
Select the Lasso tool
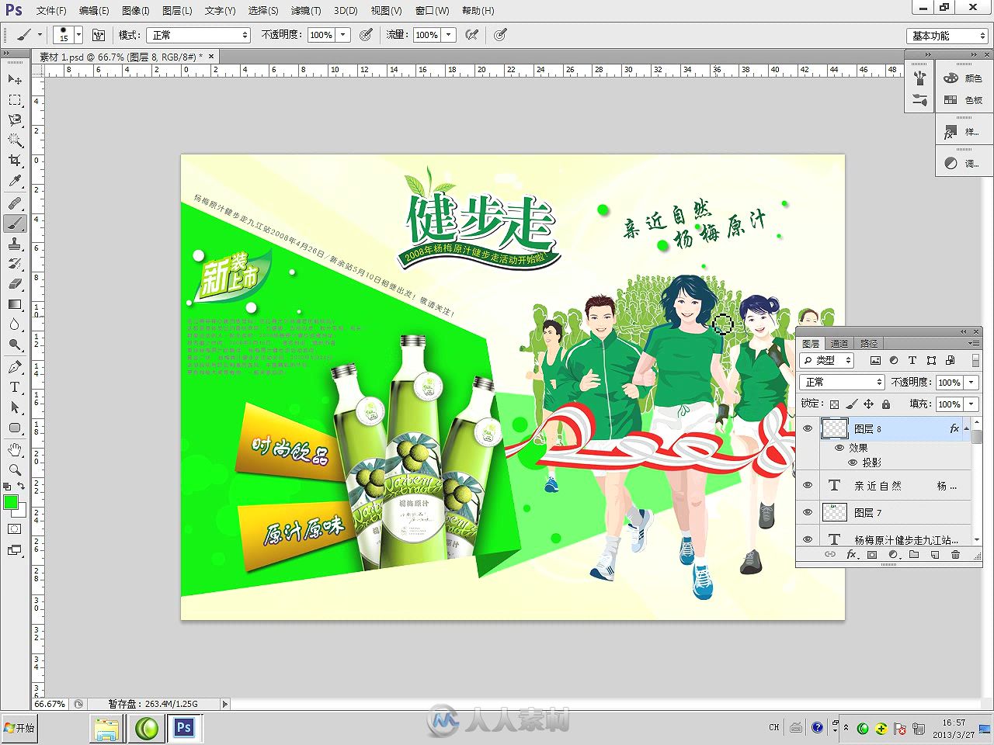coord(15,120)
